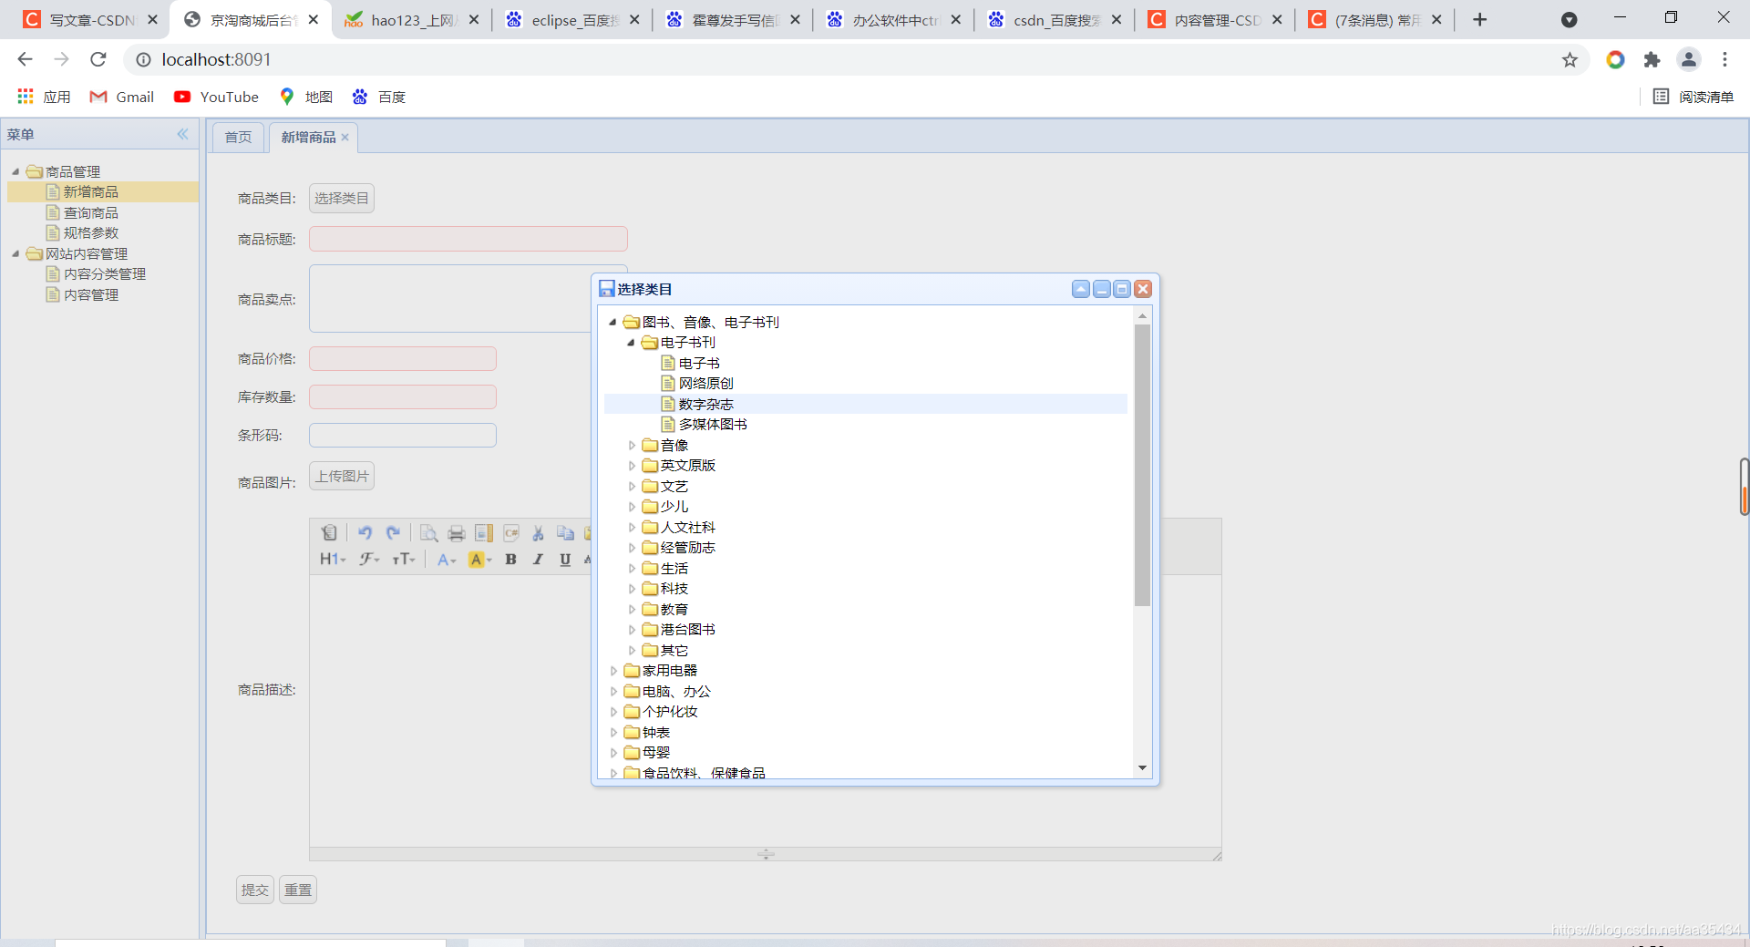Open the font family dropdown

click(369, 560)
